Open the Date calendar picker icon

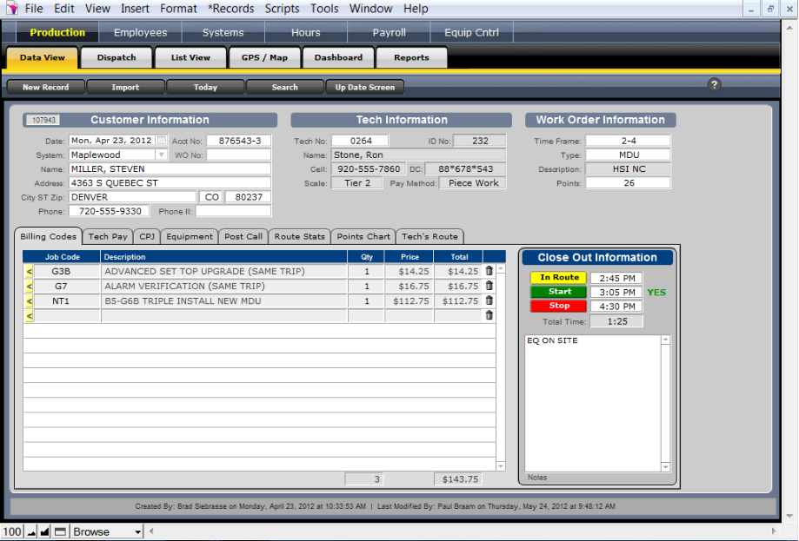tap(161, 141)
